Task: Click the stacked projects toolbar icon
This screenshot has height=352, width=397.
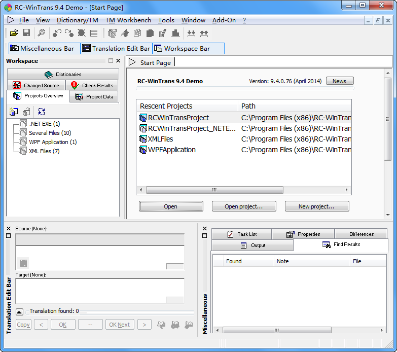Action: pyautogui.click(x=112, y=33)
